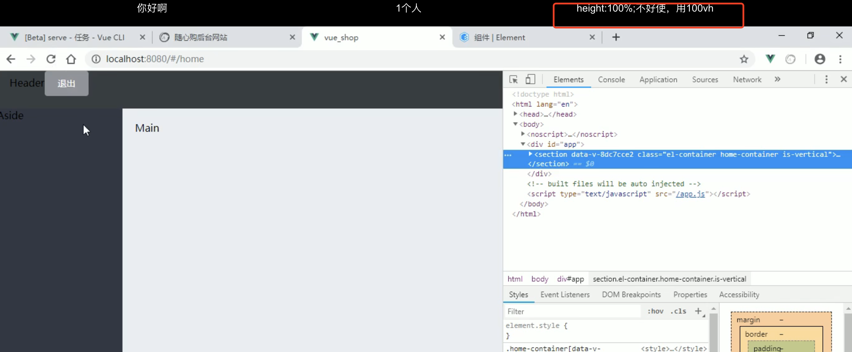Viewport: 852px width, 352px height.
Task: Bookmark this page with star icon
Action: point(744,59)
